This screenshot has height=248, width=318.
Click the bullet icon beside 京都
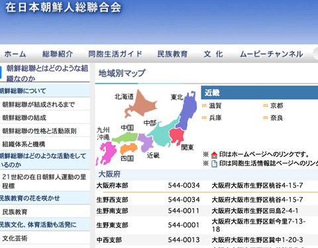266,106
